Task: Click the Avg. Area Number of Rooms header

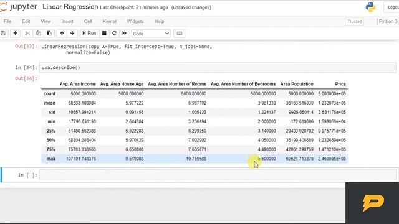Action: 177,84
